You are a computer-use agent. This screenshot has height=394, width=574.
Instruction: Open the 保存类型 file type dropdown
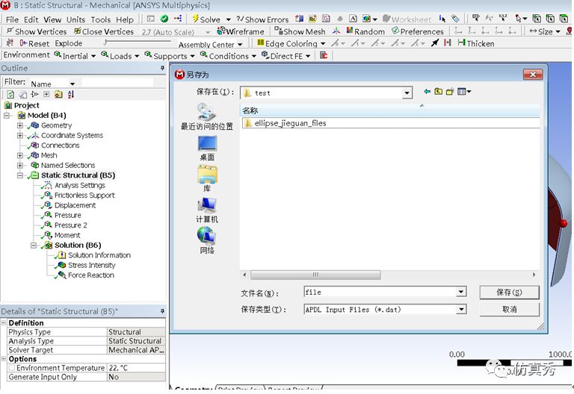tap(461, 310)
